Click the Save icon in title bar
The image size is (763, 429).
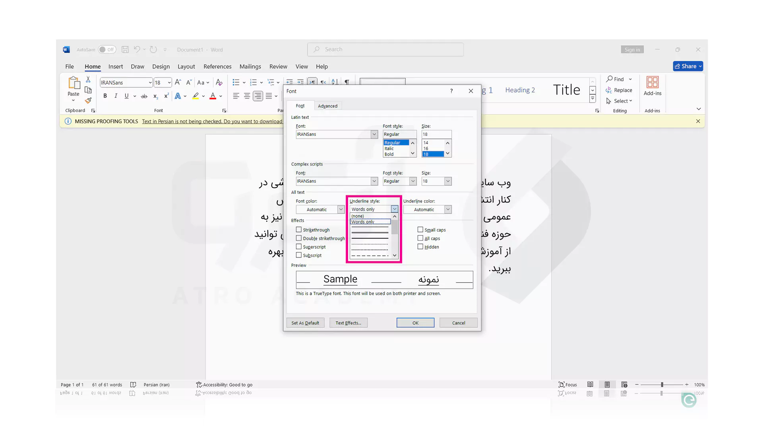click(x=125, y=49)
